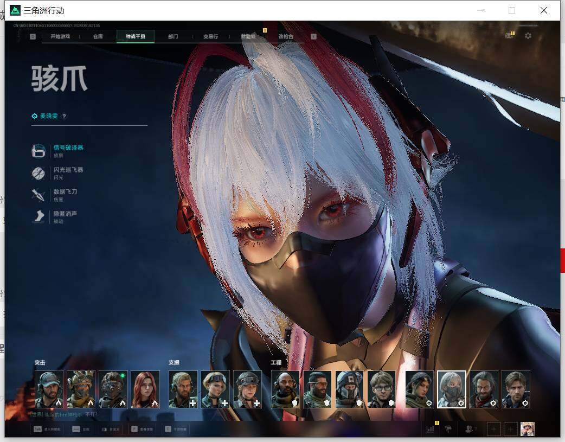Open the 改枪台 tab

[286, 36]
